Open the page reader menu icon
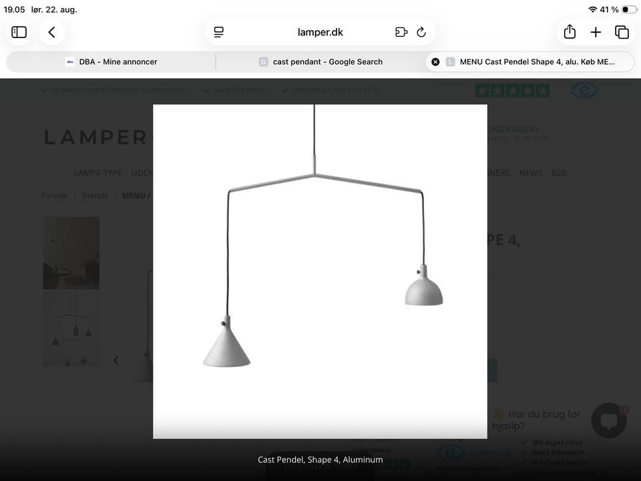This screenshot has height=481, width=641. click(219, 32)
